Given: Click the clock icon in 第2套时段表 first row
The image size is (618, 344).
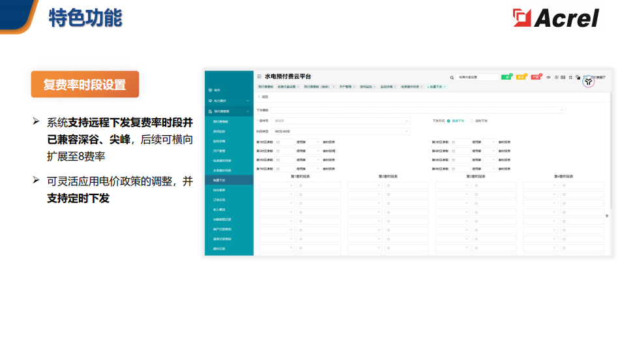Looking at the screenshot, I should click(389, 185).
